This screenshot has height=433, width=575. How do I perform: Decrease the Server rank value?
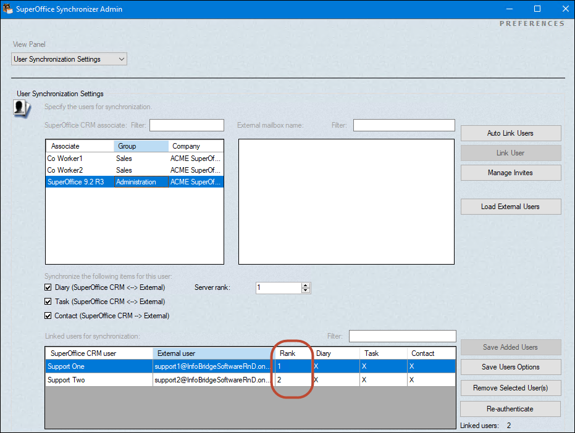point(306,291)
